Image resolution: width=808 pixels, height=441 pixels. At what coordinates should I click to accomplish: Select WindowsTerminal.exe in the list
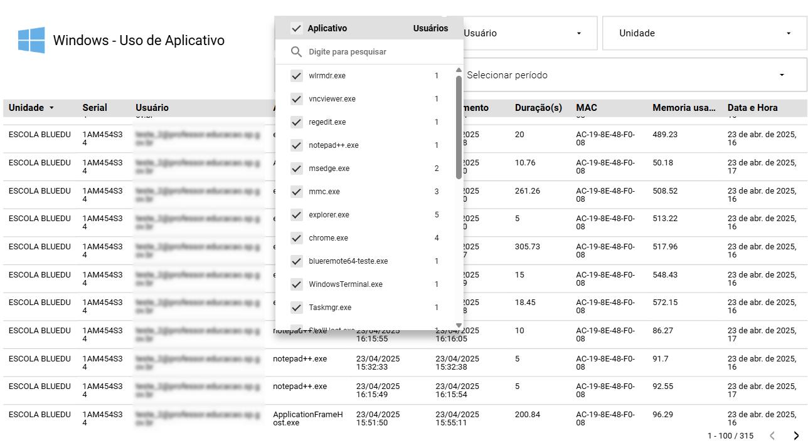coord(345,284)
